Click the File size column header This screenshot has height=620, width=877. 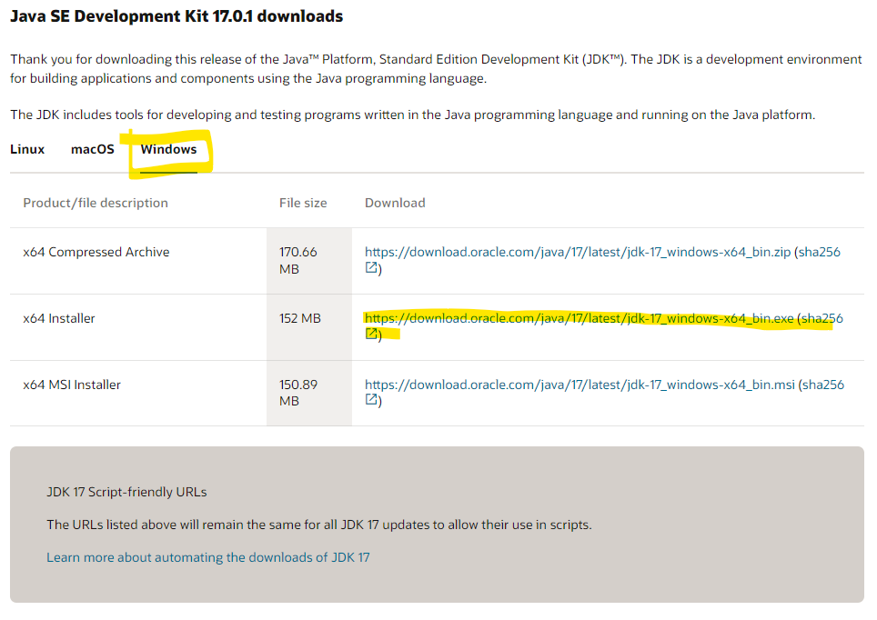(x=303, y=203)
